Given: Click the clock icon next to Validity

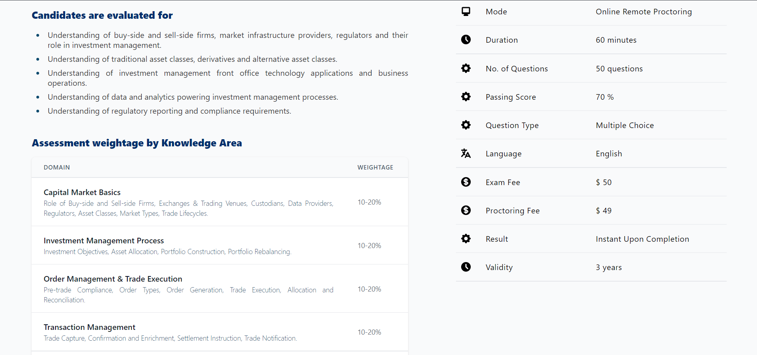Looking at the screenshot, I should pyautogui.click(x=466, y=267).
